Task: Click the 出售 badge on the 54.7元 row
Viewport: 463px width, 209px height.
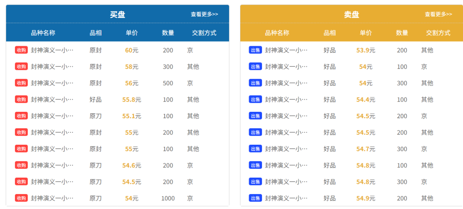Action: click(256, 149)
